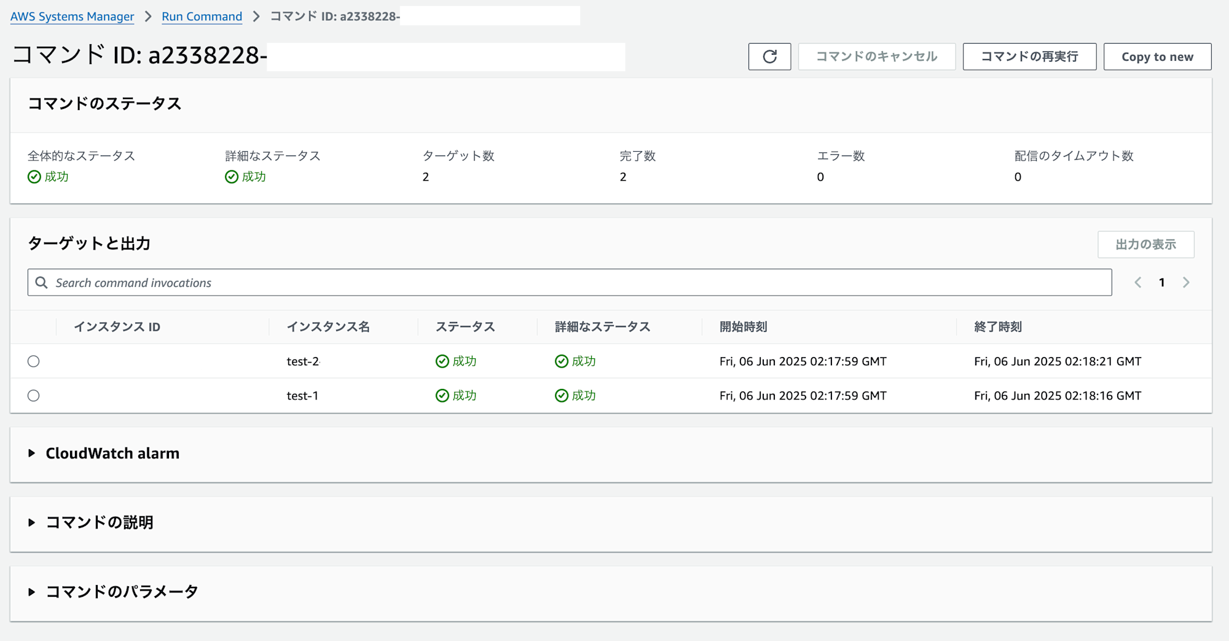Click the ステータス column header in table
The height and width of the screenshot is (641, 1229).
click(465, 327)
